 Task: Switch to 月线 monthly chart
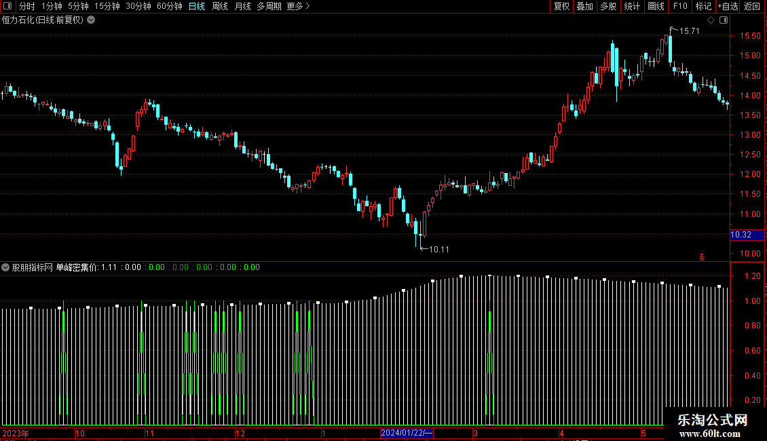coord(242,6)
